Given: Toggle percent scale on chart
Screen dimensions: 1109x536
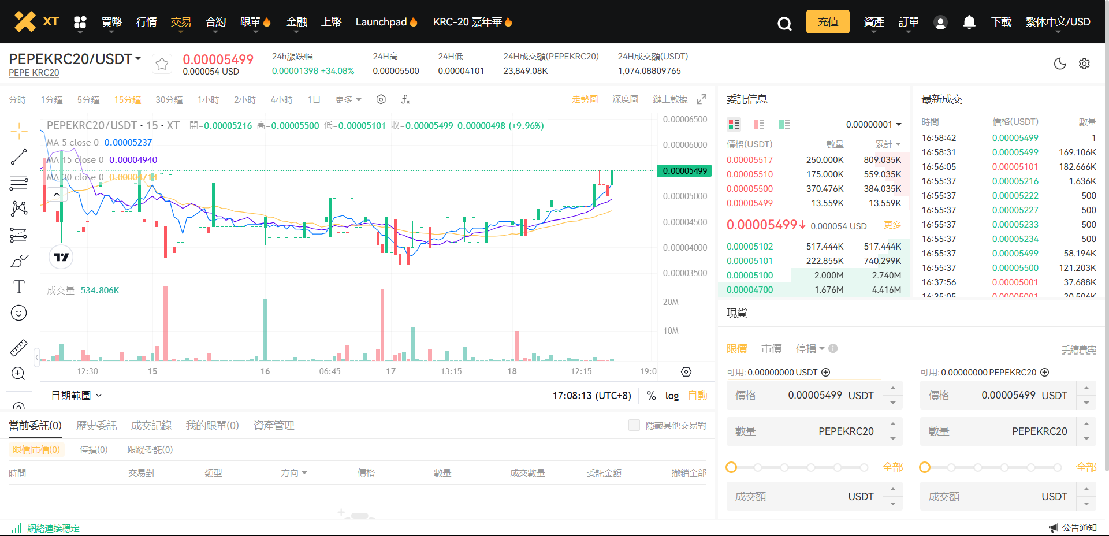Looking at the screenshot, I should point(652,396).
